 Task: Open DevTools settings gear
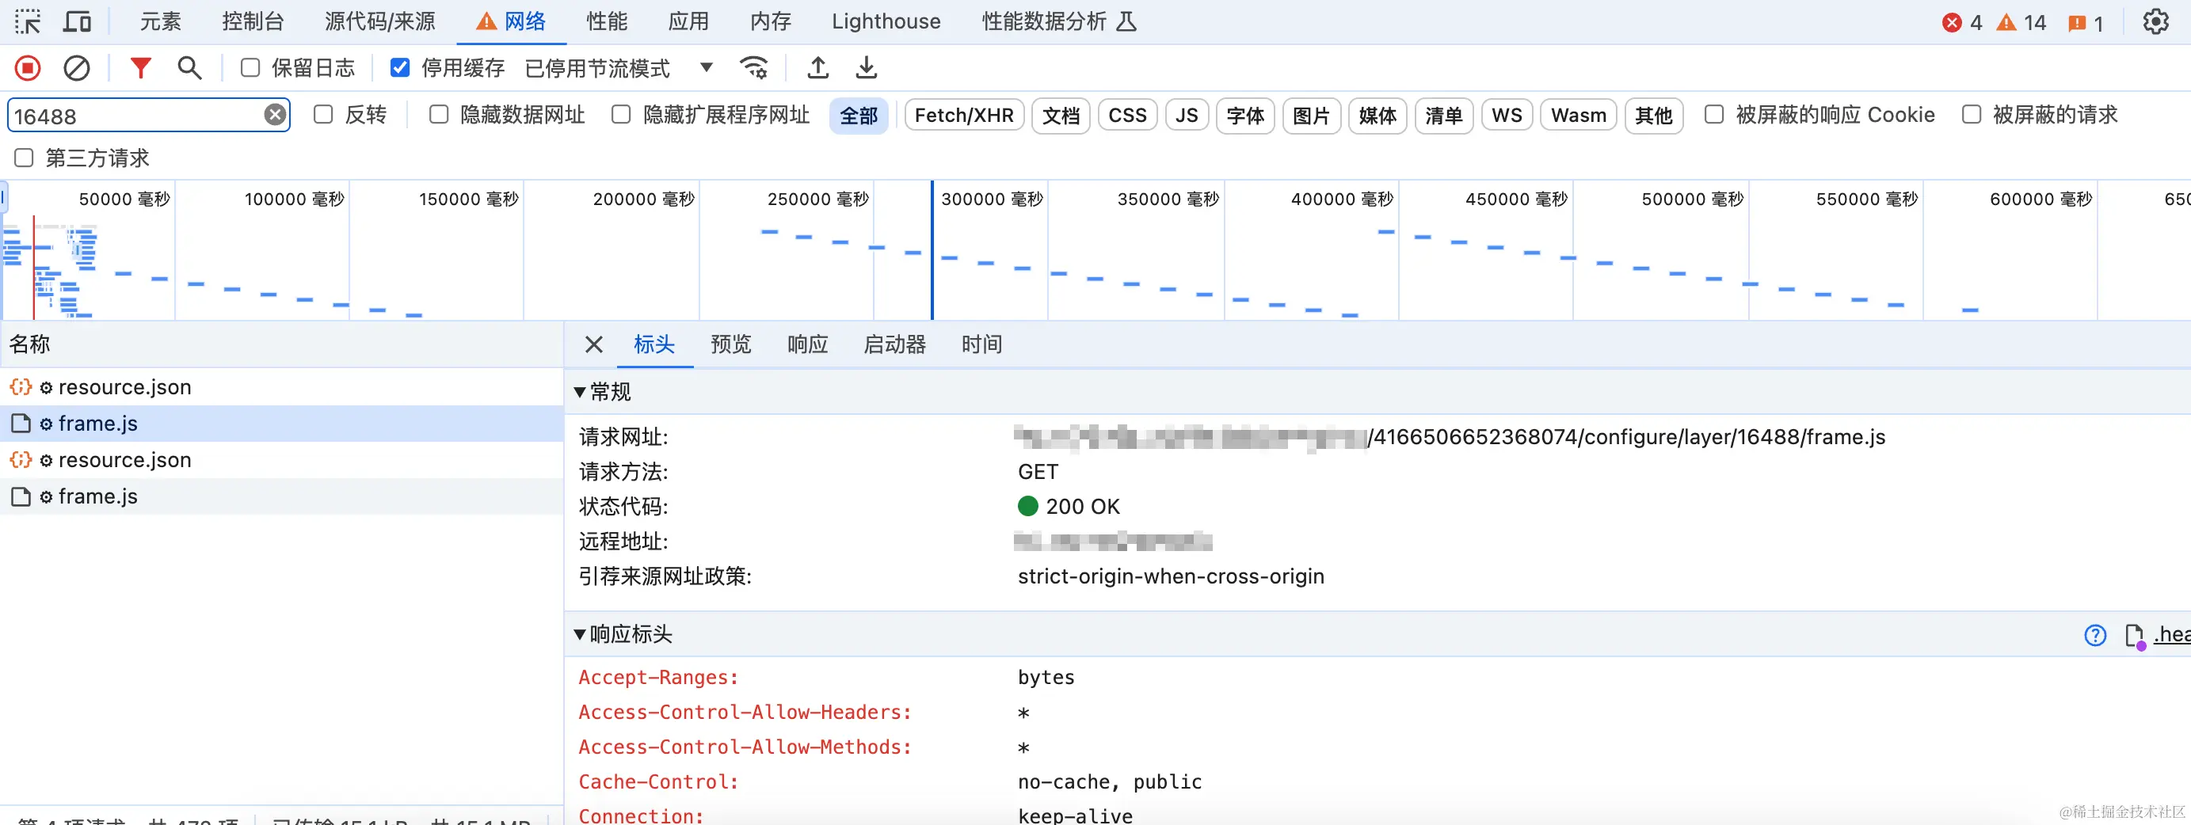click(x=2156, y=22)
